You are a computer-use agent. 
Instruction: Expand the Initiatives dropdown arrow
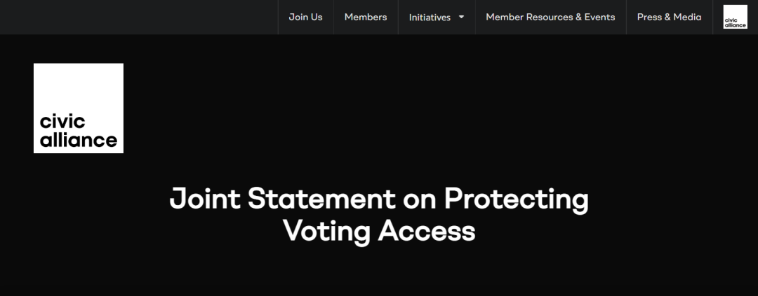462,17
